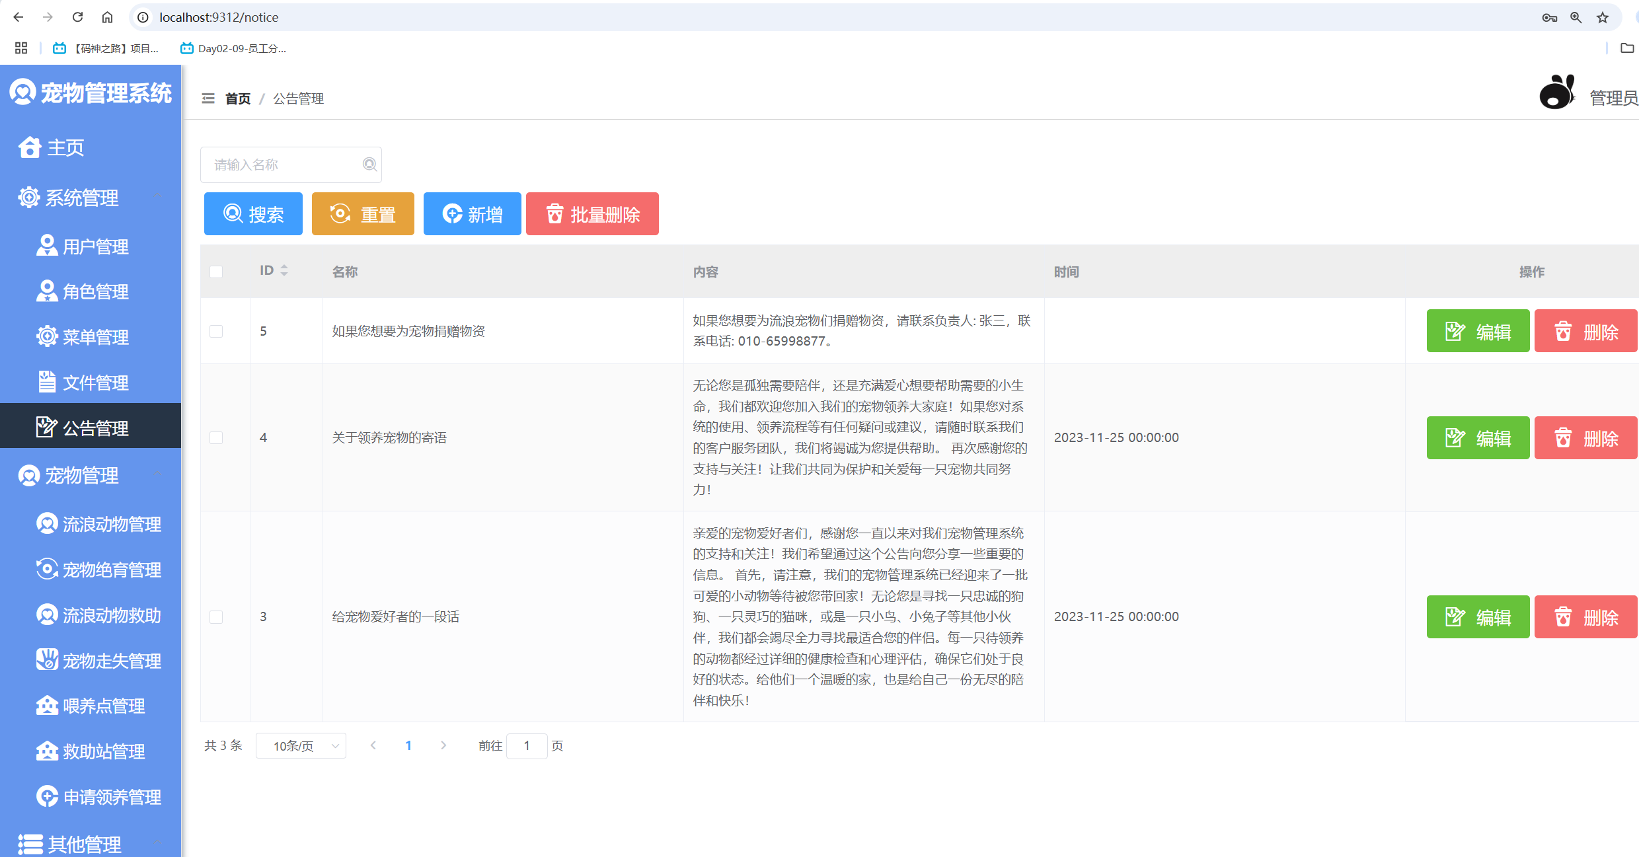Click the blue 搜索 button
1639x857 pixels.
click(253, 214)
